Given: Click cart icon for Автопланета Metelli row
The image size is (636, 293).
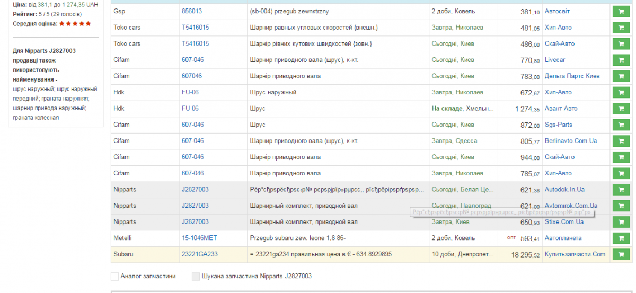Looking at the screenshot, I should 621,238.
